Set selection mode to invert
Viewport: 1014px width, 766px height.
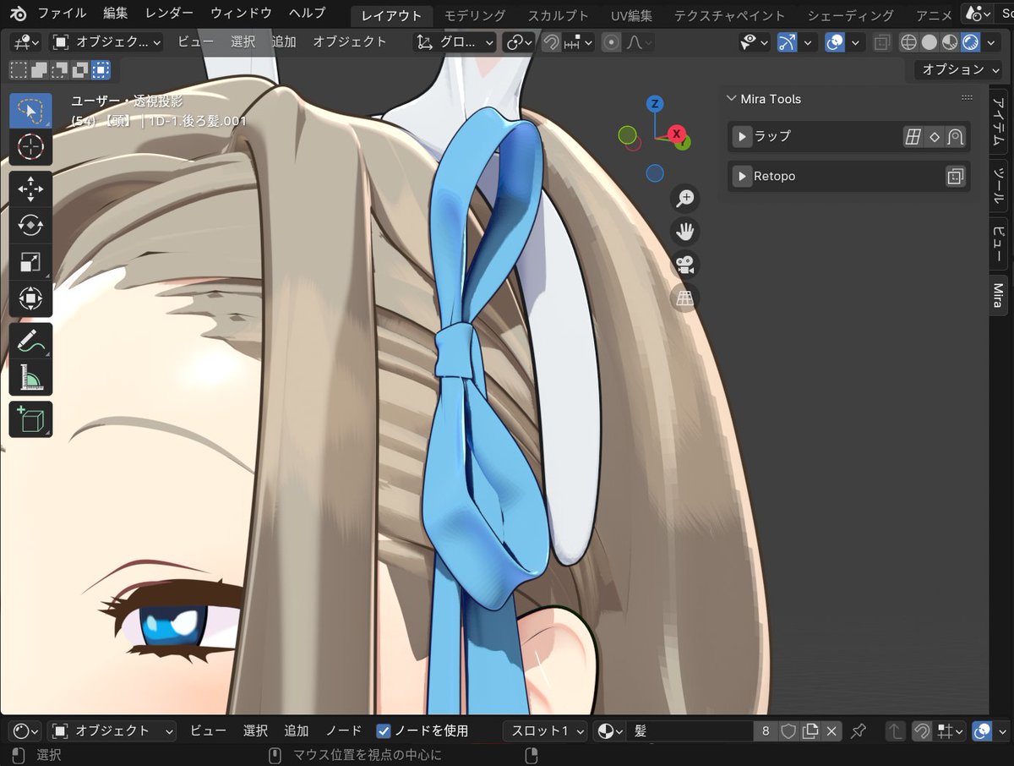point(79,70)
